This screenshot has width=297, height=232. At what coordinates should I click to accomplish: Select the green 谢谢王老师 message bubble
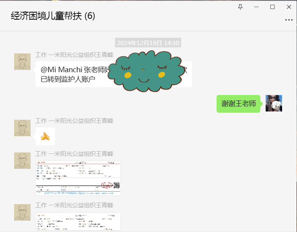tap(239, 104)
